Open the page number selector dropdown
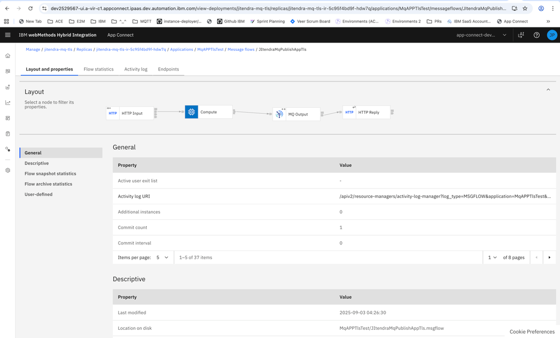560x338 pixels. pos(492,258)
